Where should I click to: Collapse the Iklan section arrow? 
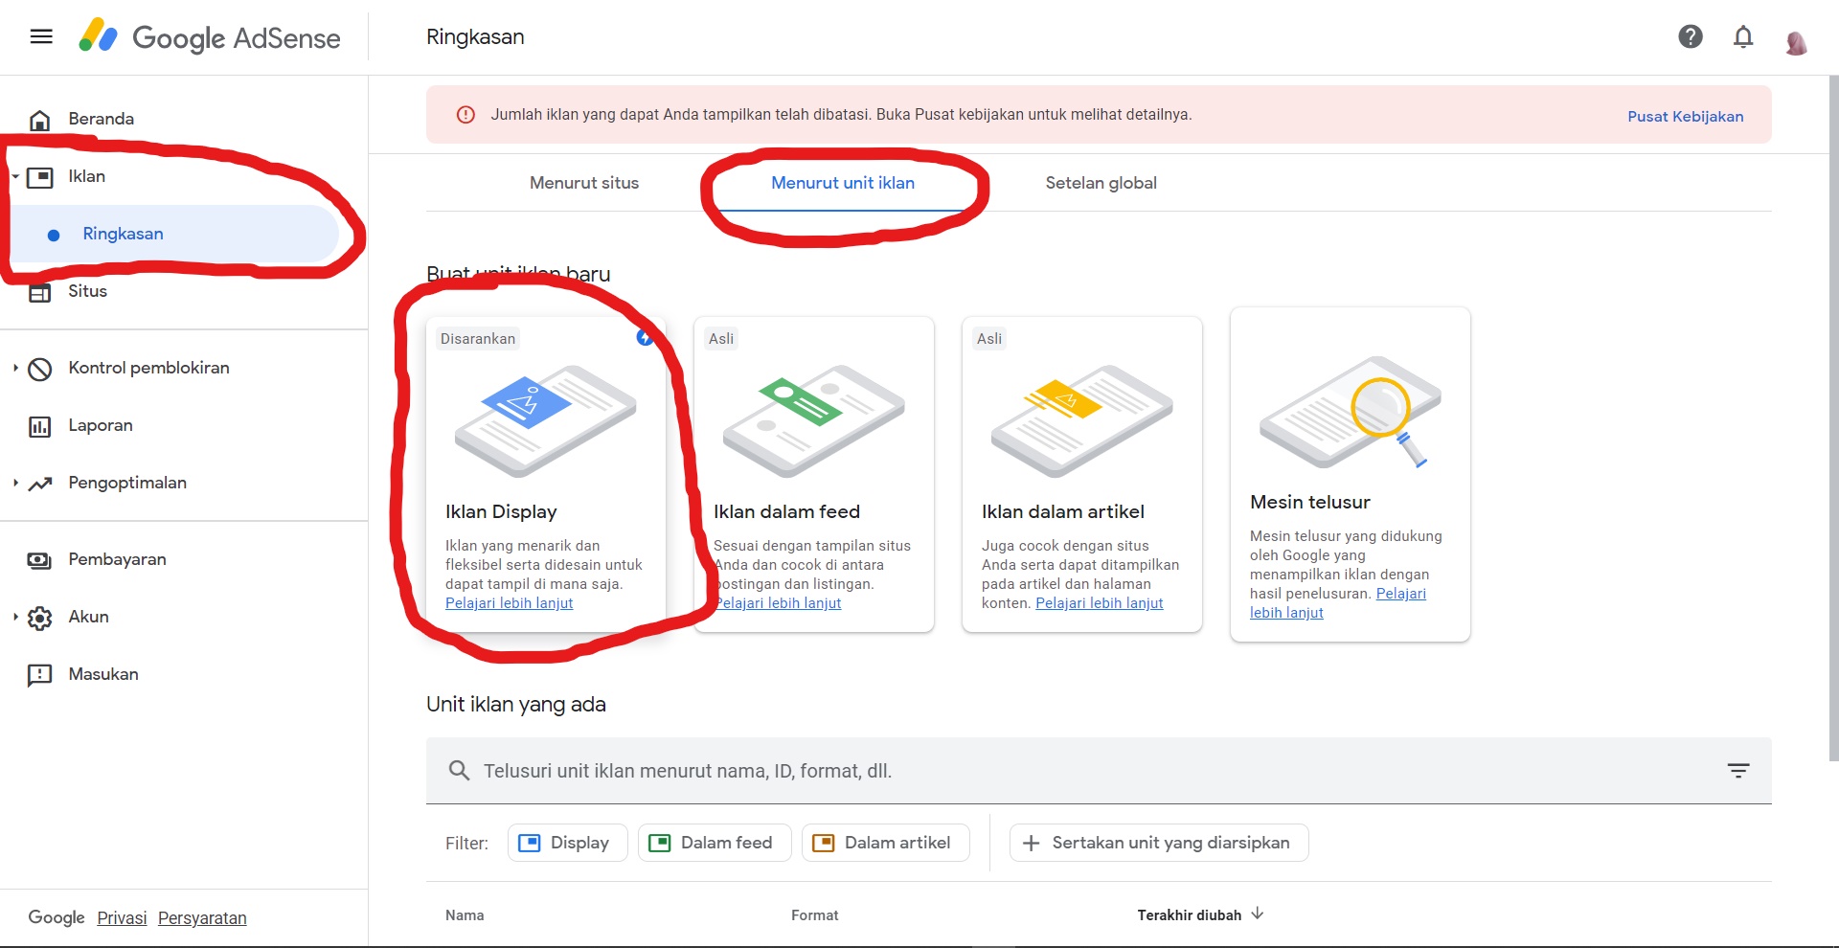point(15,176)
